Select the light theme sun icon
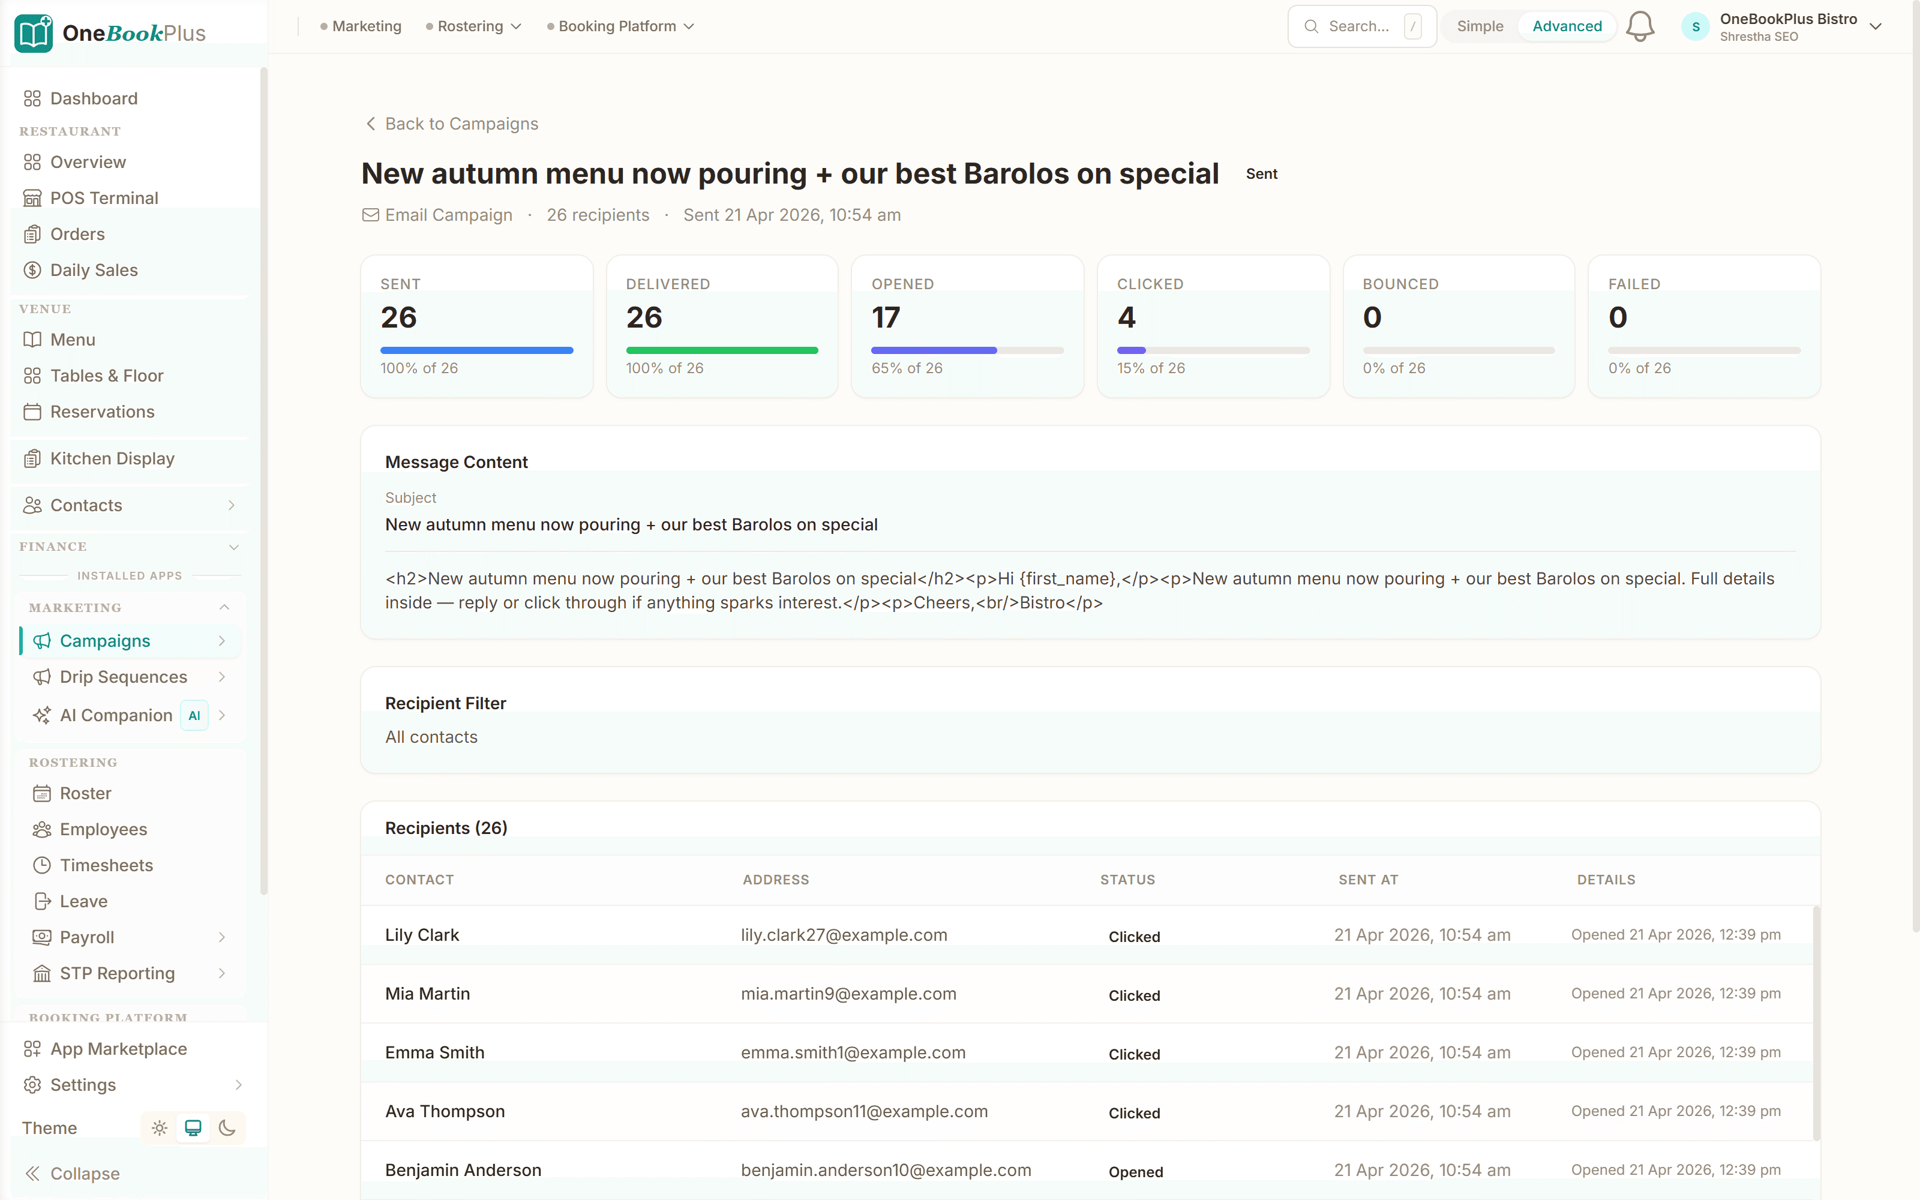 click(x=160, y=1128)
